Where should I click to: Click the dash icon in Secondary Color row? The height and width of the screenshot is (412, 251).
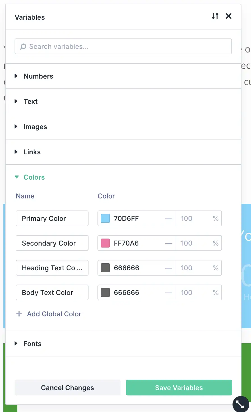168,243
